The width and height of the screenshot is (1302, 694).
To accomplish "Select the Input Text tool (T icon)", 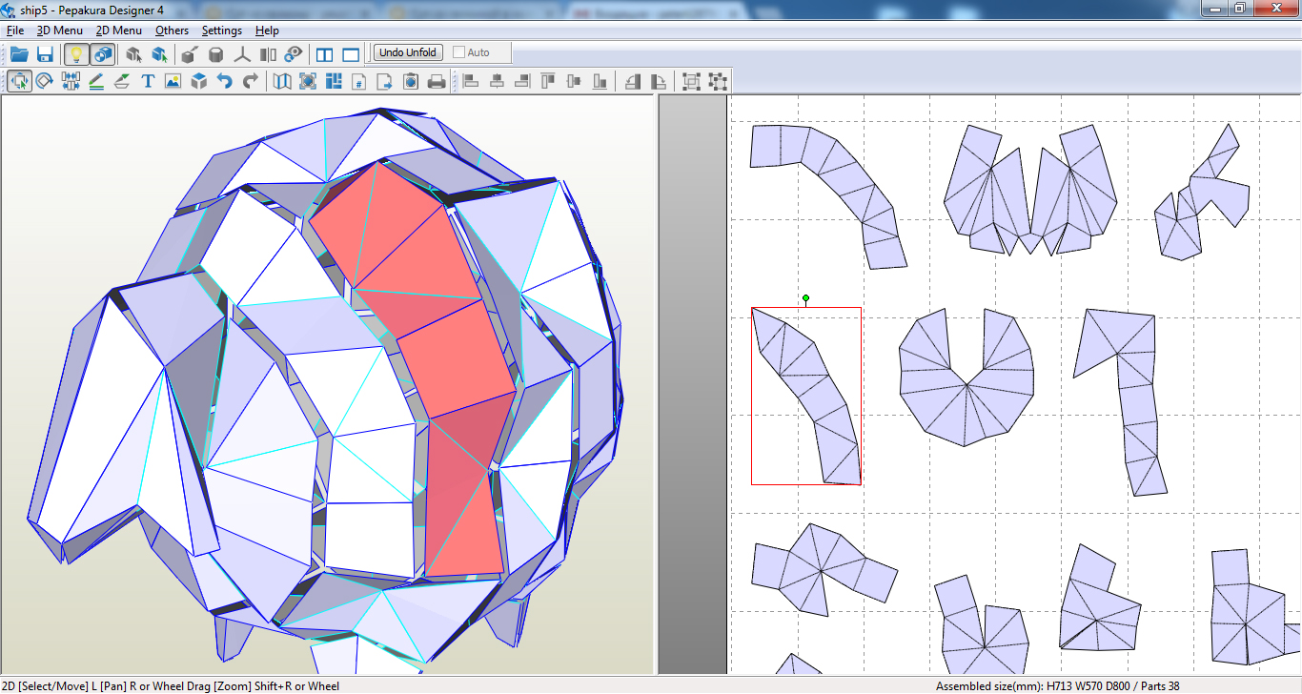I will point(148,82).
